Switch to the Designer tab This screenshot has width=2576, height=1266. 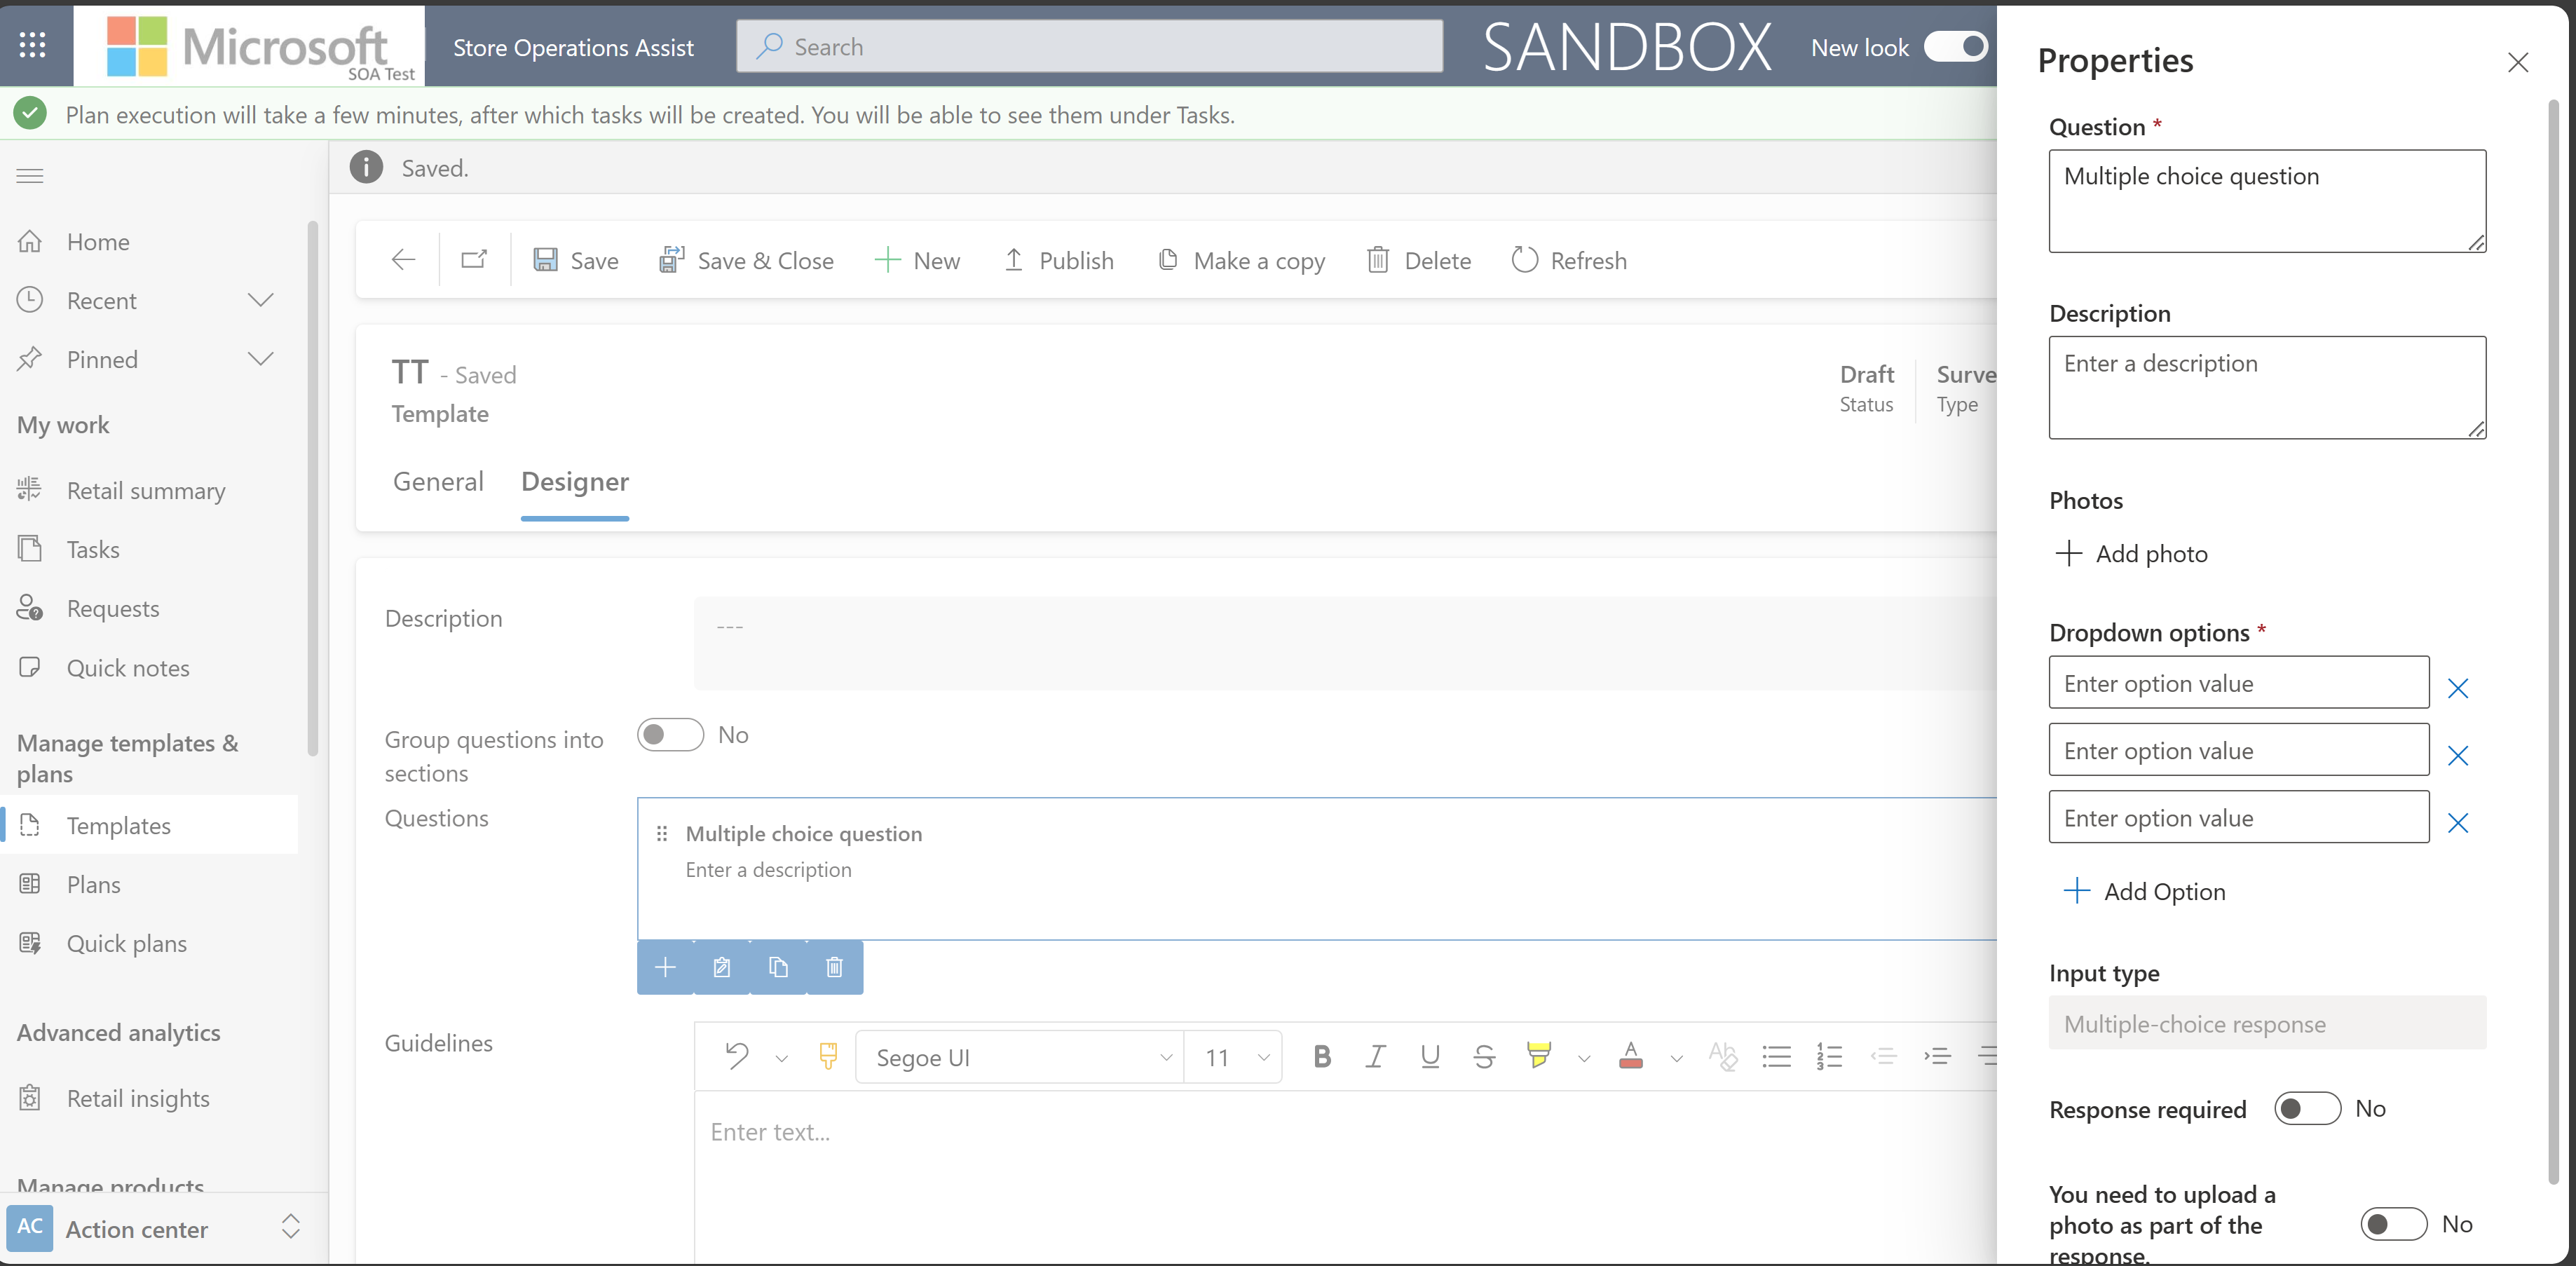coord(575,481)
